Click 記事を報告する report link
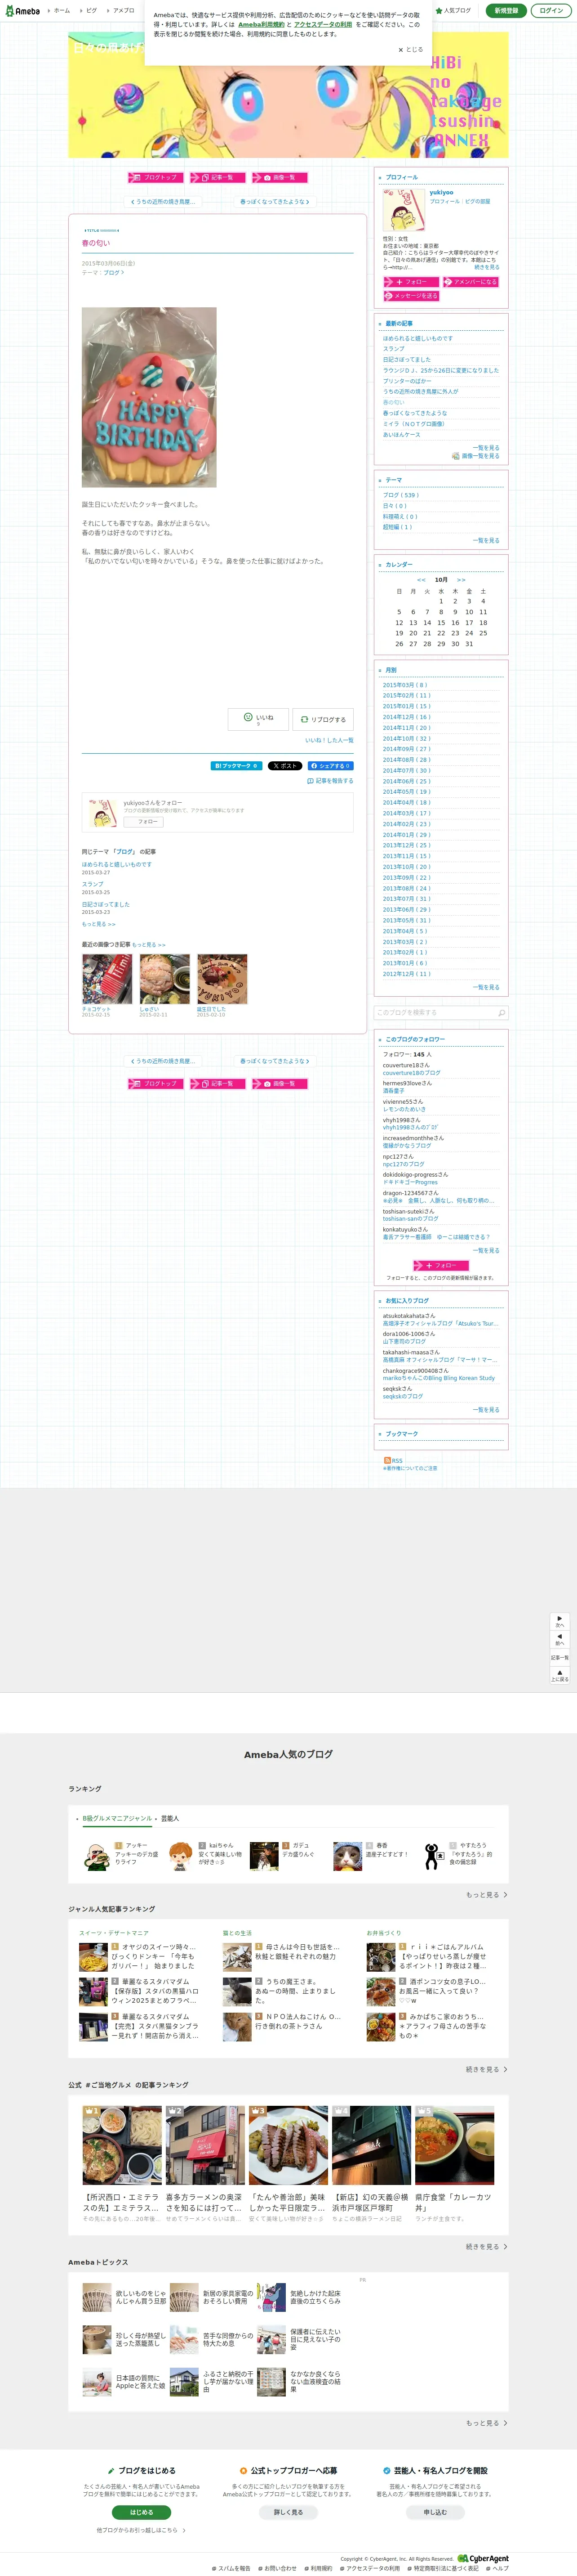This screenshot has height=2576, width=577. pos(330,781)
